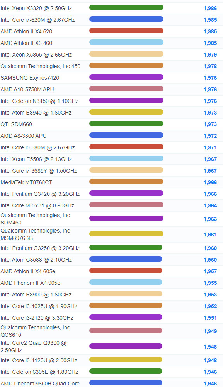The image size is (223, 387).
Task: Click the score 1,949 for Qualcomm QCS610
Action: (210, 331)
